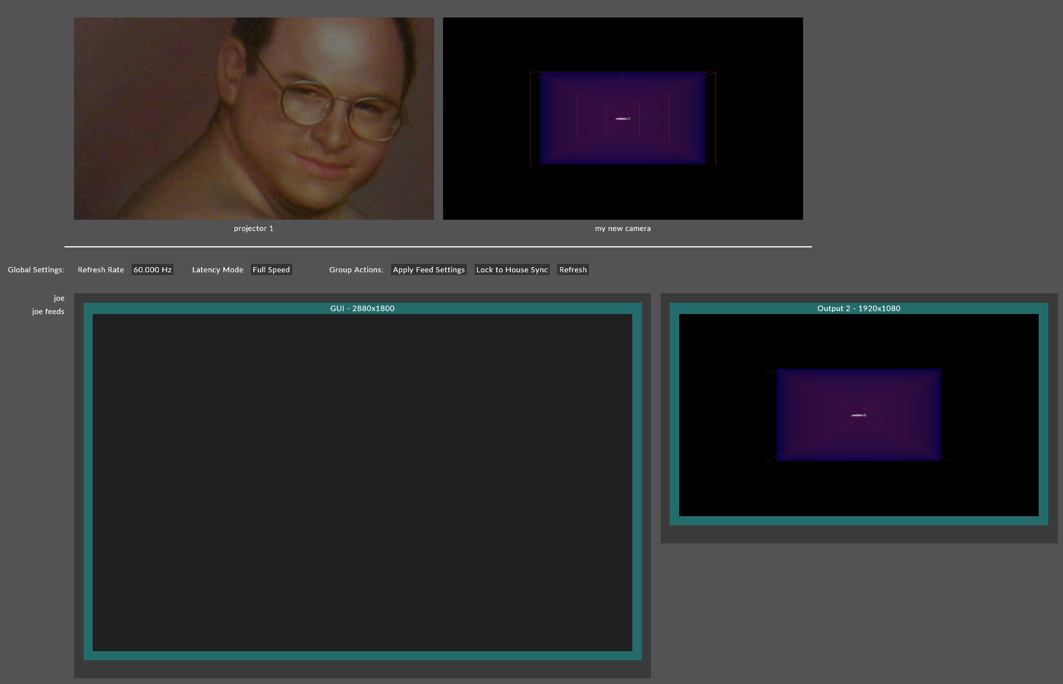1063x684 pixels.
Task: Click inside the dark GUI feed area
Action: pos(362,482)
